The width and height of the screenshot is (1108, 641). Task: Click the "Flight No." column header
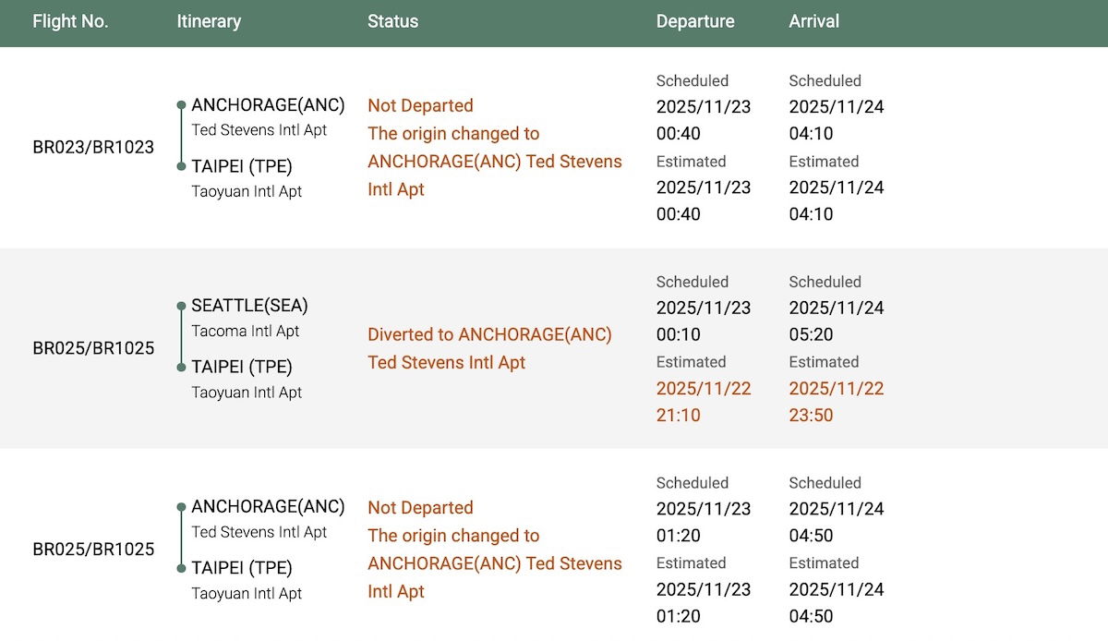(70, 21)
